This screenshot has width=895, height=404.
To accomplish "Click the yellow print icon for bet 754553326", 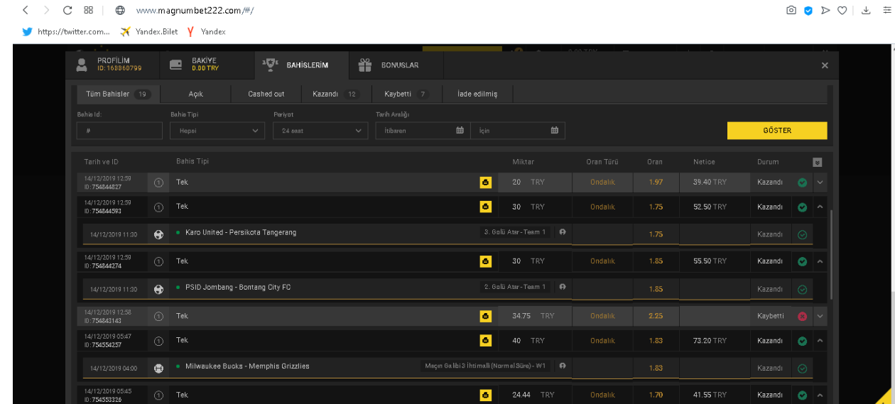I will 485,395.
